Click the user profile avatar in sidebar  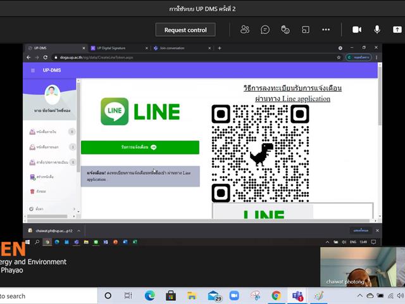tap(52, 94)
